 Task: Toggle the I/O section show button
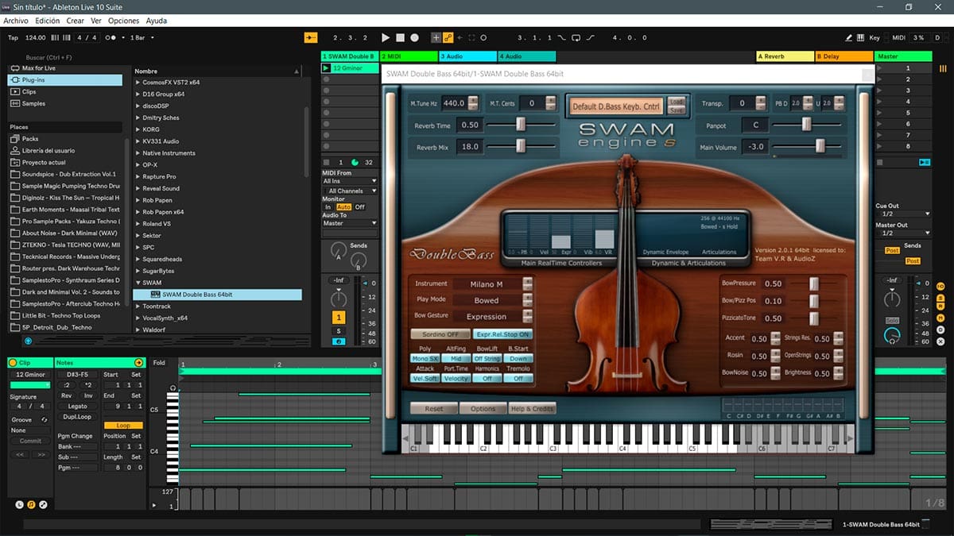coord(940,286)
